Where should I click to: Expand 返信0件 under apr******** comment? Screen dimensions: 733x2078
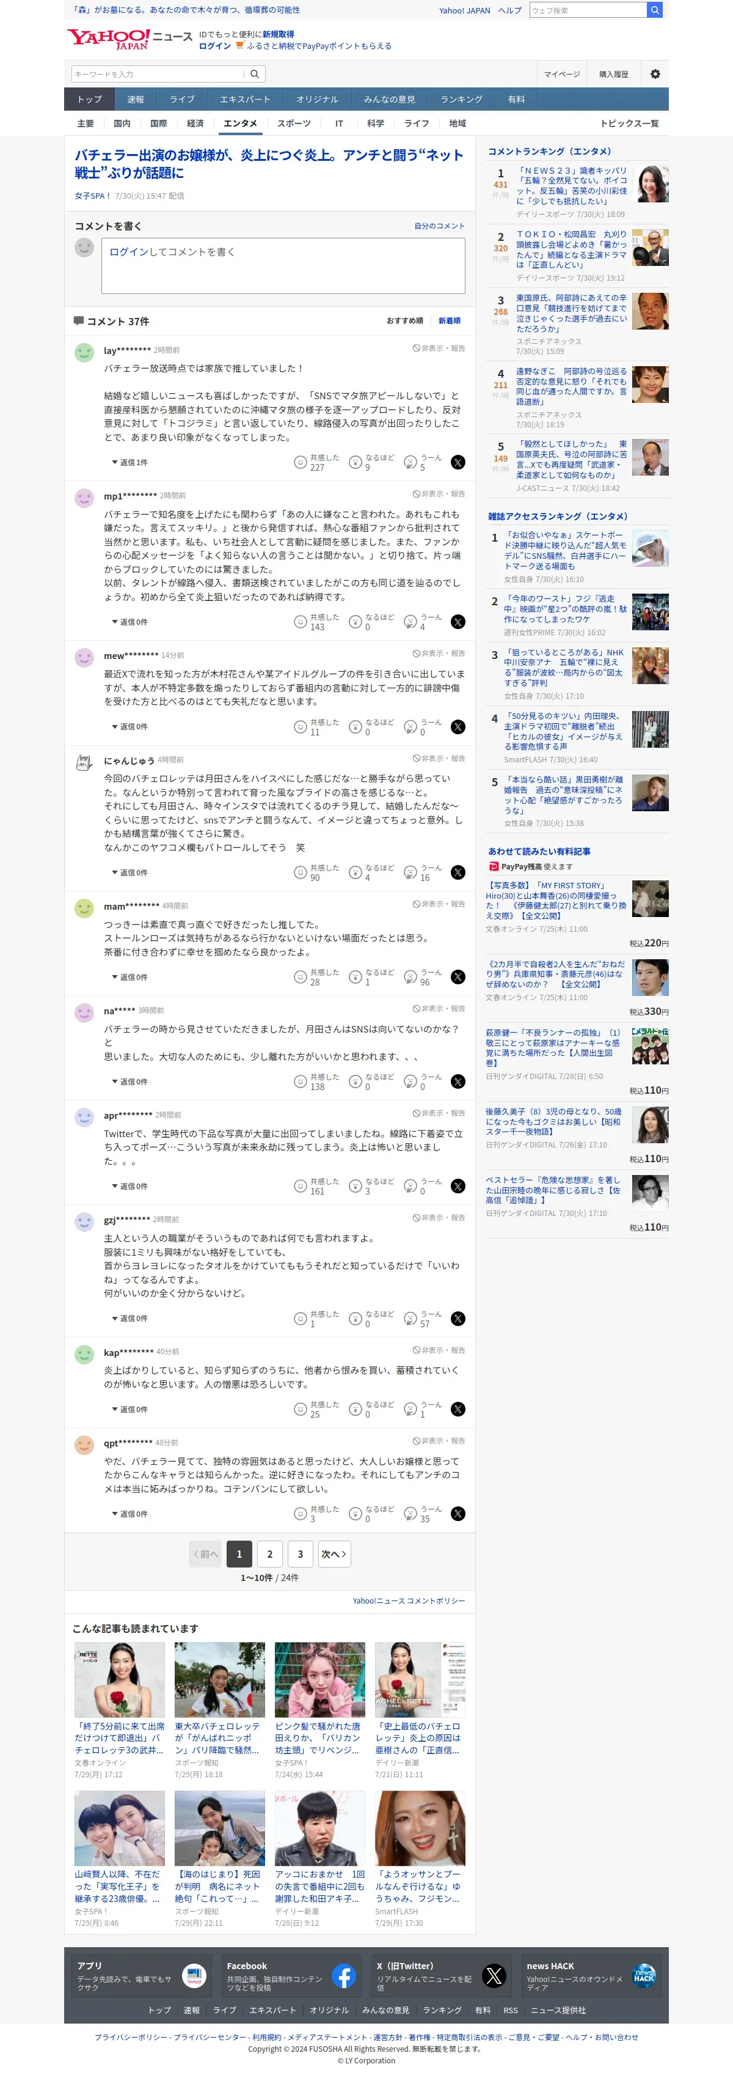point(130,1186)
